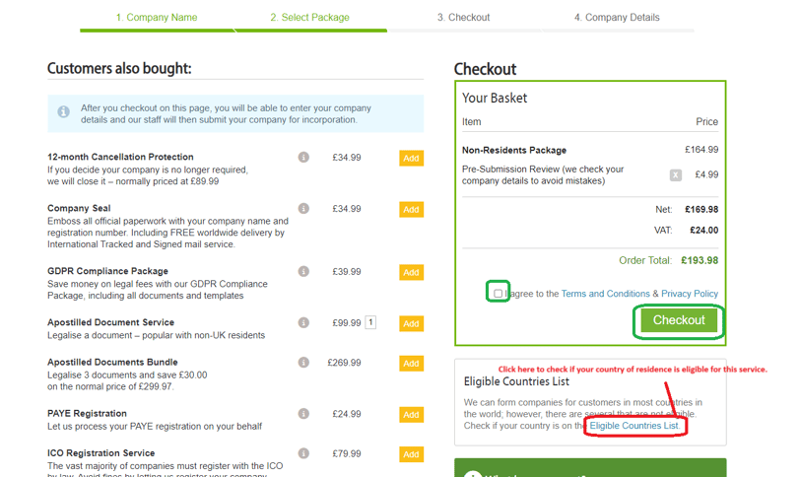800x477 pixels.
Task: Remove Pre-Submission Review from basket
Action: [x=676, y=175]
